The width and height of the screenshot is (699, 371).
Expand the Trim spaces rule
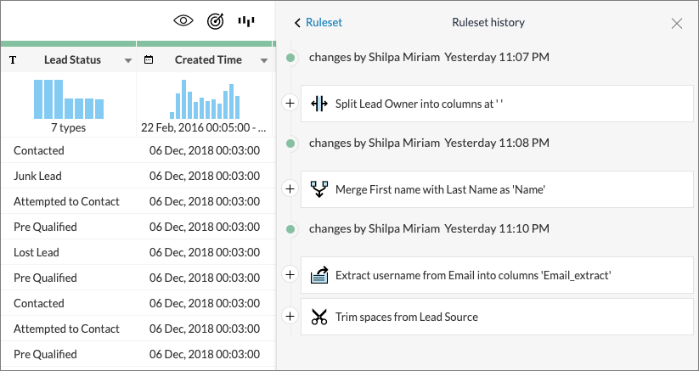(290, 316)
